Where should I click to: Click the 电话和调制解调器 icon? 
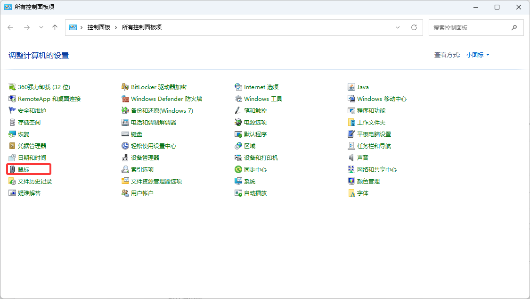(125, 123)
